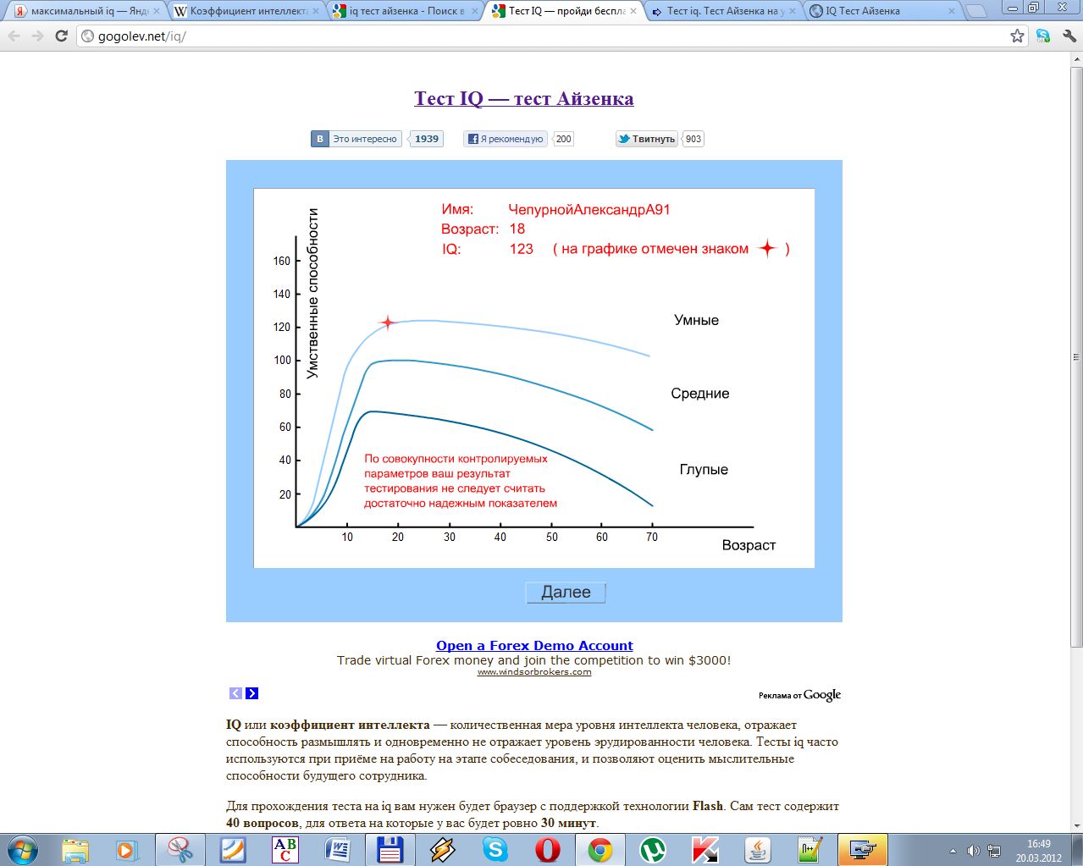This screenshot has height=866, width=1083.
Task: Click the Далее button
Action: [566, 593]
